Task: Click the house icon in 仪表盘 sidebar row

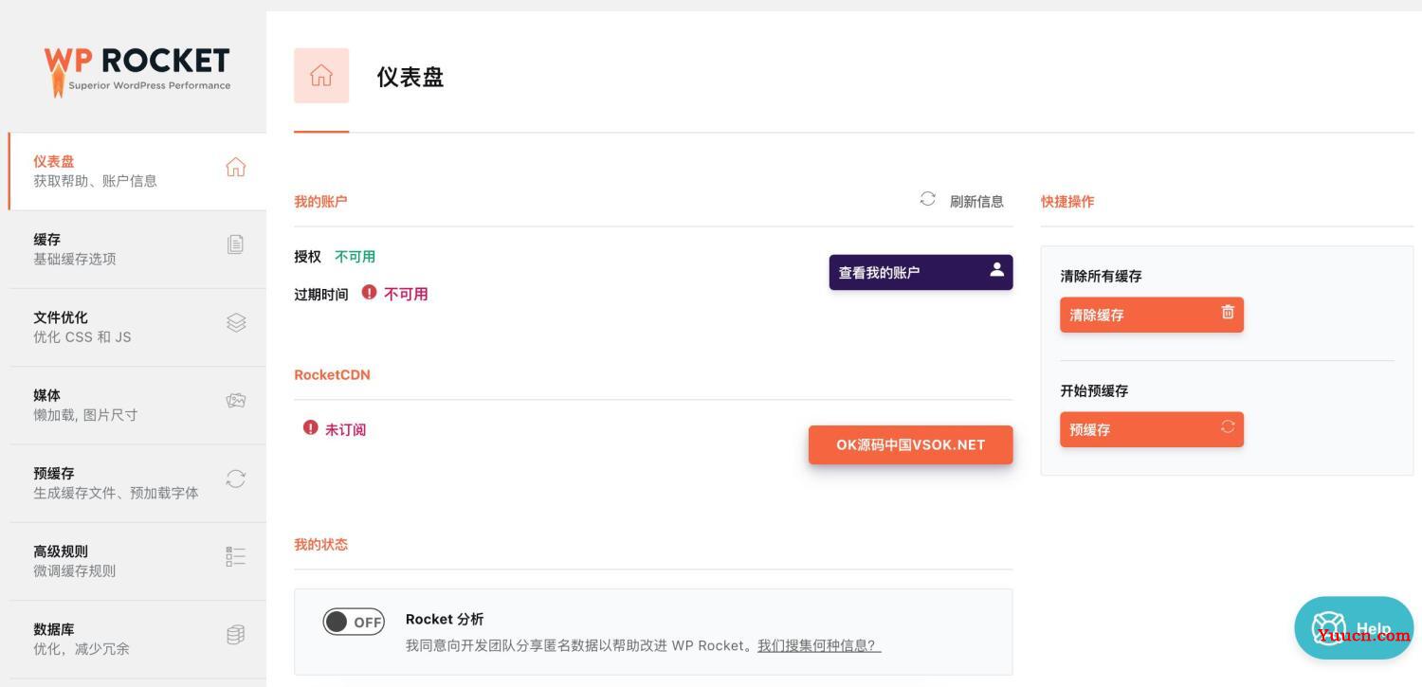Action: pos(236,168)
